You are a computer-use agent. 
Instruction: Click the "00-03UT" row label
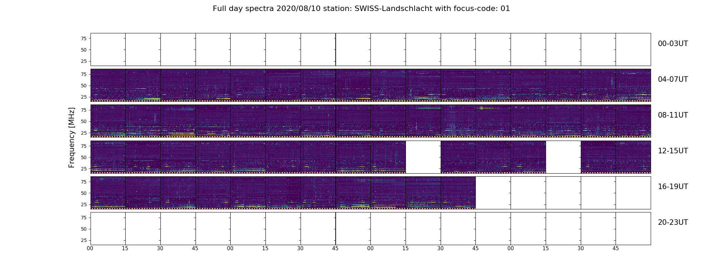[673, 44]
